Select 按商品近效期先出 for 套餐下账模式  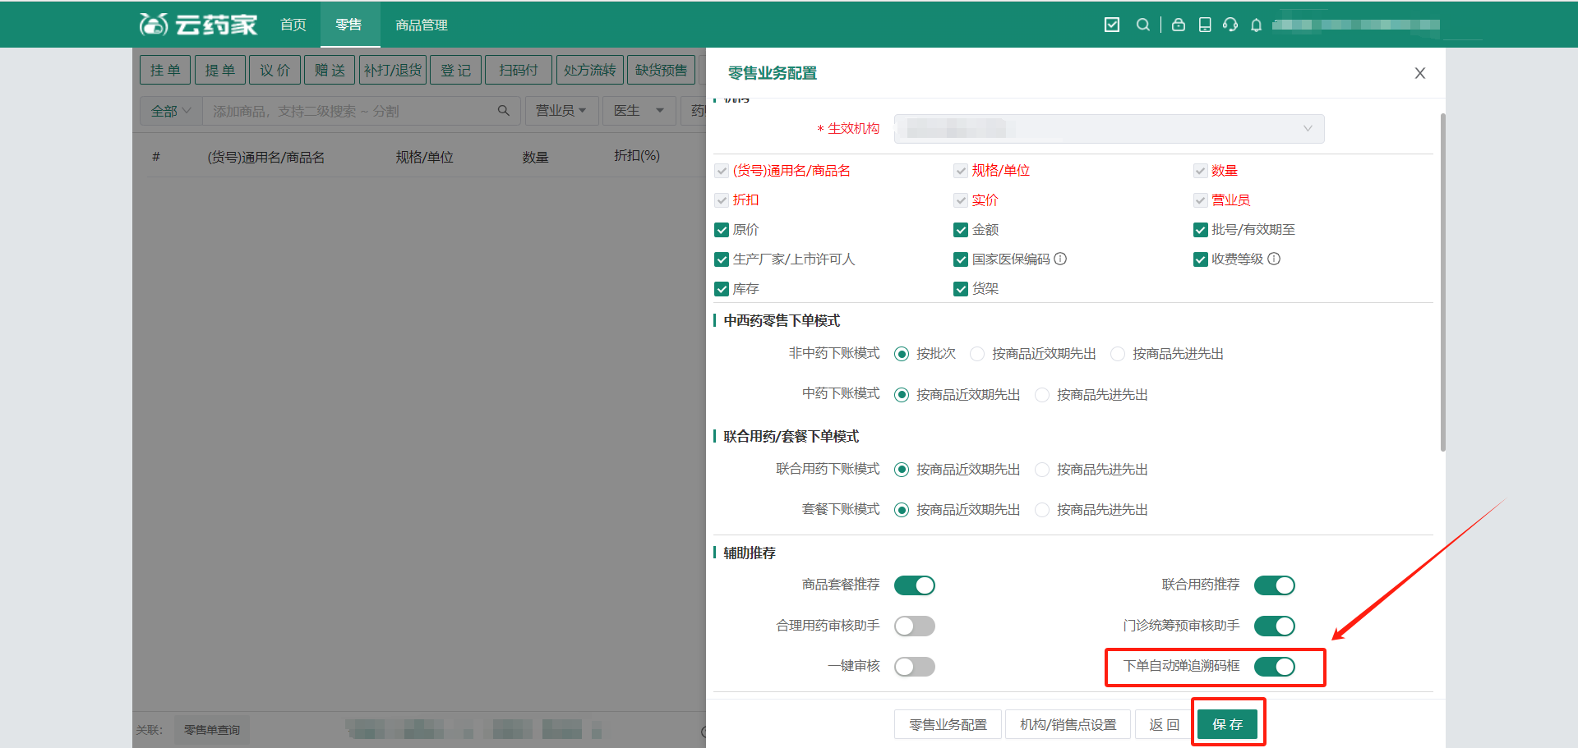point(902,510)
